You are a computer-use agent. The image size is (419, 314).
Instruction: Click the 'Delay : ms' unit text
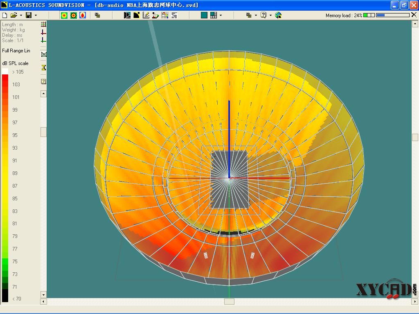pyautogui.click(x=12, y=35)
